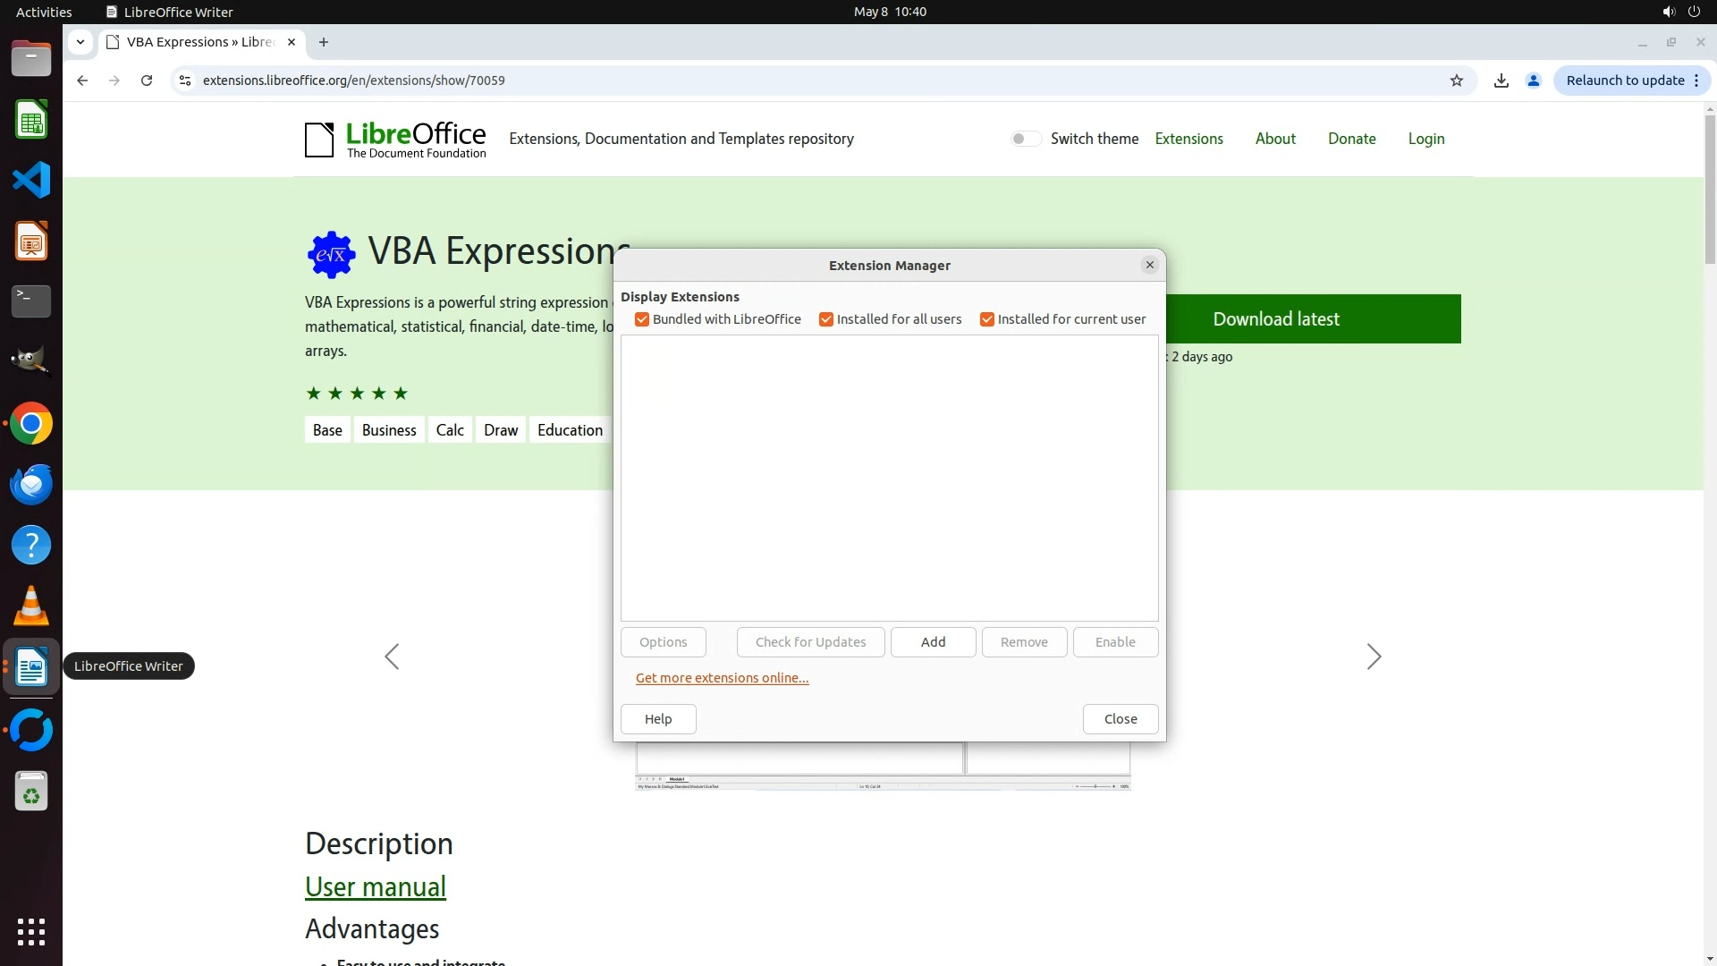Select the VBA Expressions browser tab
1717x966 pixels.
(199, 42)
